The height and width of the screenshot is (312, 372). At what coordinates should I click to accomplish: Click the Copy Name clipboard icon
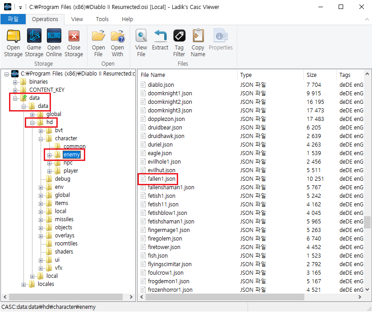pyautogui.click(x=198, y=36)
